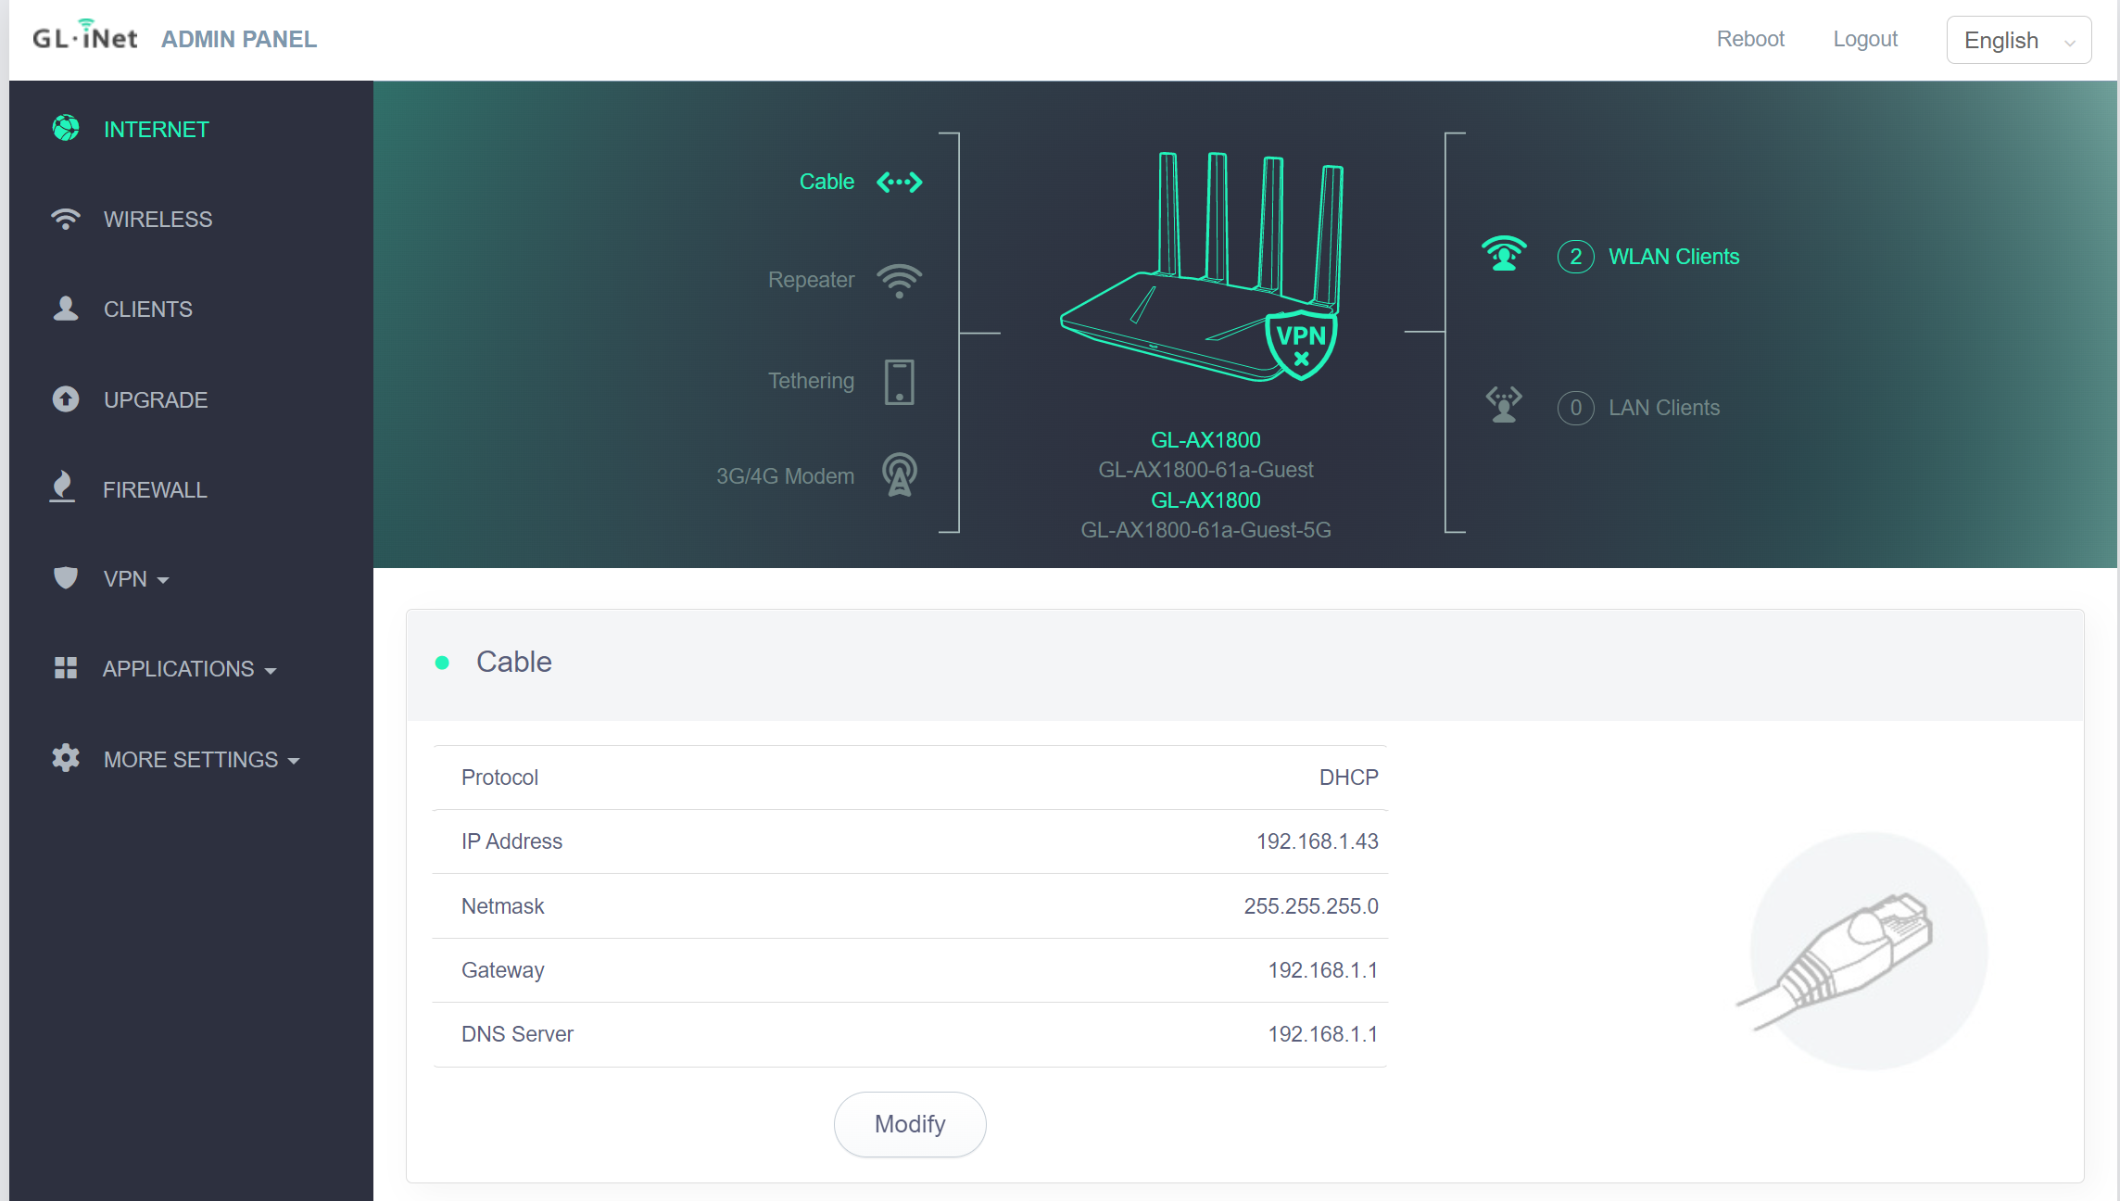Click the GL.iNet logo
The image size is (2120, 1201).
(x=85, y=35)
